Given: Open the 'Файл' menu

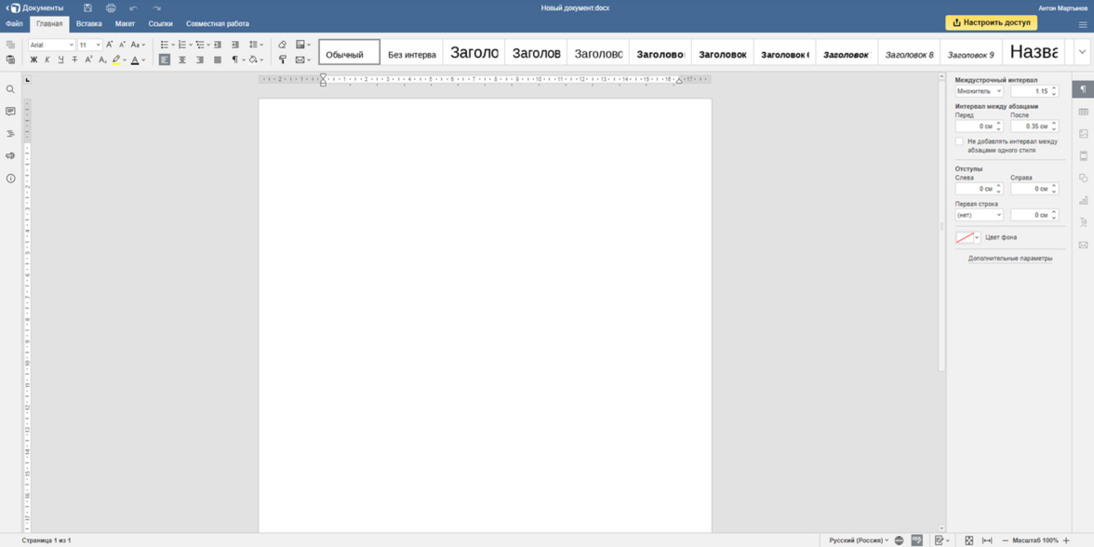Looking at the screenshot, I should [14, 23].
